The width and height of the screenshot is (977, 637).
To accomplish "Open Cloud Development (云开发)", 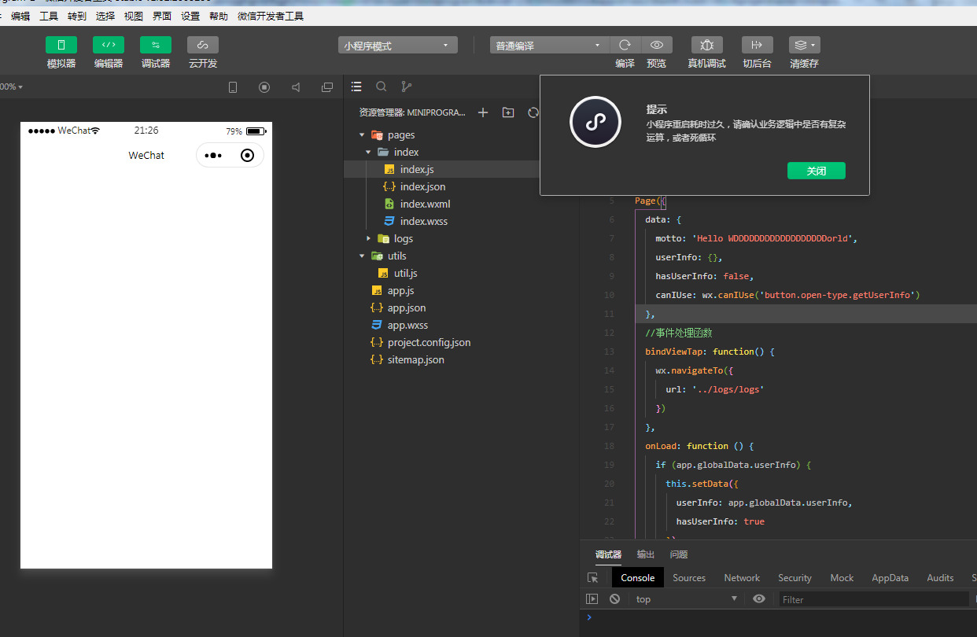I will [203, 45].
